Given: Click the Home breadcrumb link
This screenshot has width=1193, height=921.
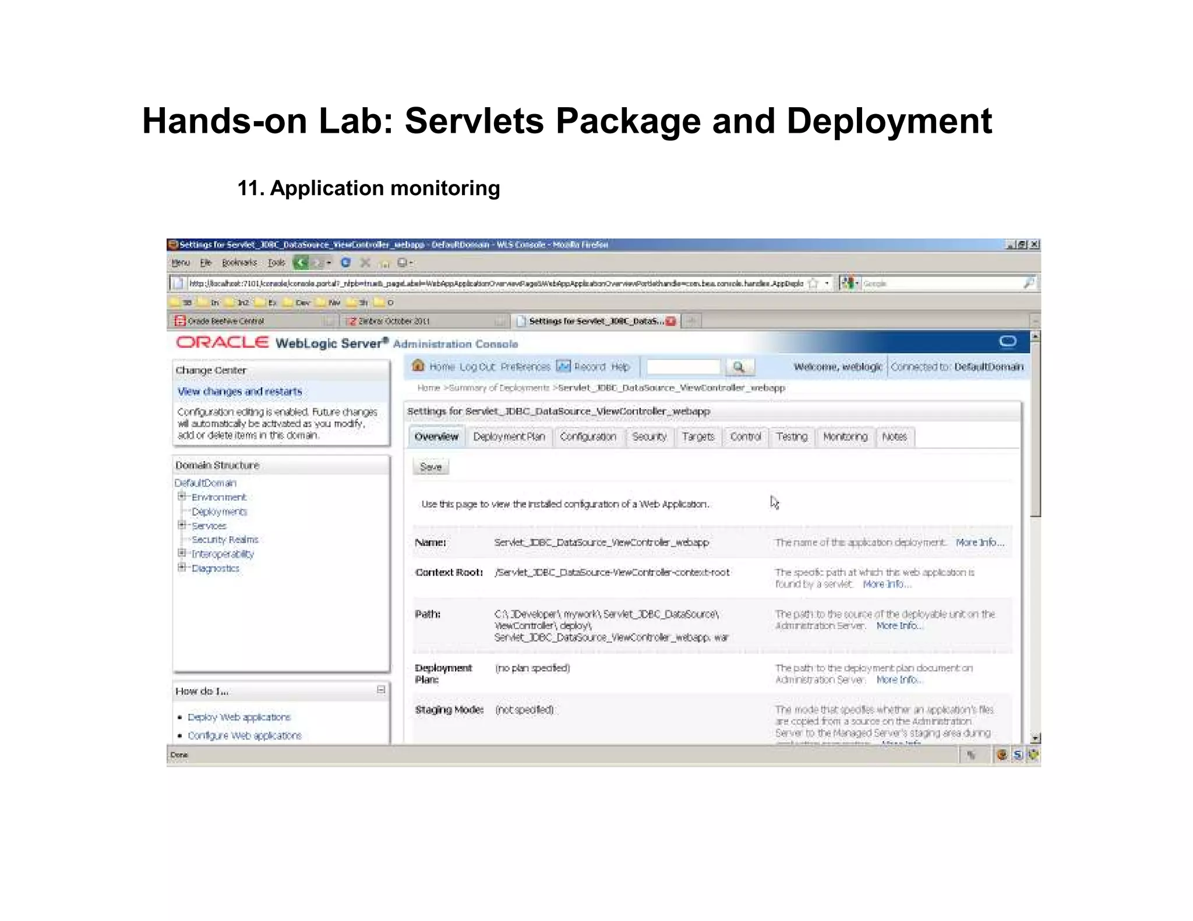Looking at the screenshot, I should point(428,388).
